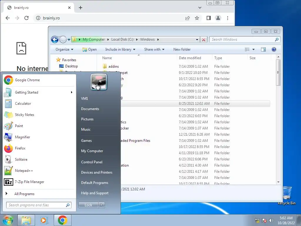Open the Chrome profile avatar menu
This screenshot has width=301, height=226.
click(218, 18)
